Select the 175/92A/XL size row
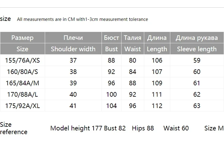 22,106
